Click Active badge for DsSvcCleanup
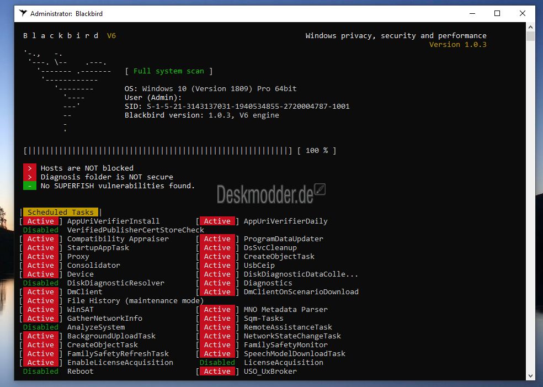Image resolution: width=543 pixels, height=387 pixels. tap(217, 248)
